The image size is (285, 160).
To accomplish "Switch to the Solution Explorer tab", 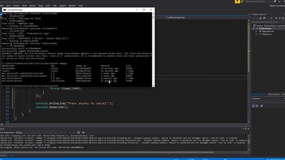I will pyautogui.click(x=259, y=94).
